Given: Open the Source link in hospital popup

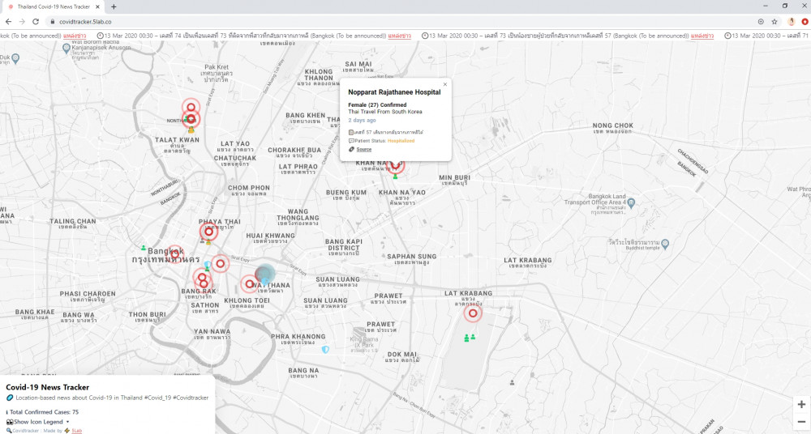Looking at the screenshot, I should pyautogui.click(x=363, y=149).
